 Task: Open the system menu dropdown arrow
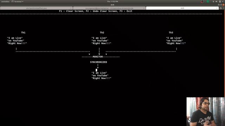pos(223,1)
